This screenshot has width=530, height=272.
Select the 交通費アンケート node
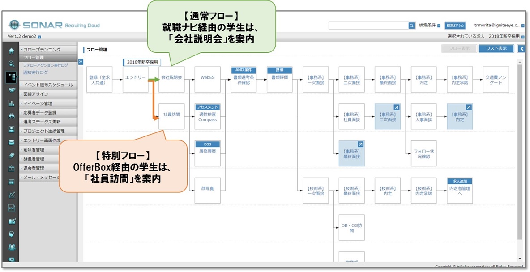tap(496, 79)
